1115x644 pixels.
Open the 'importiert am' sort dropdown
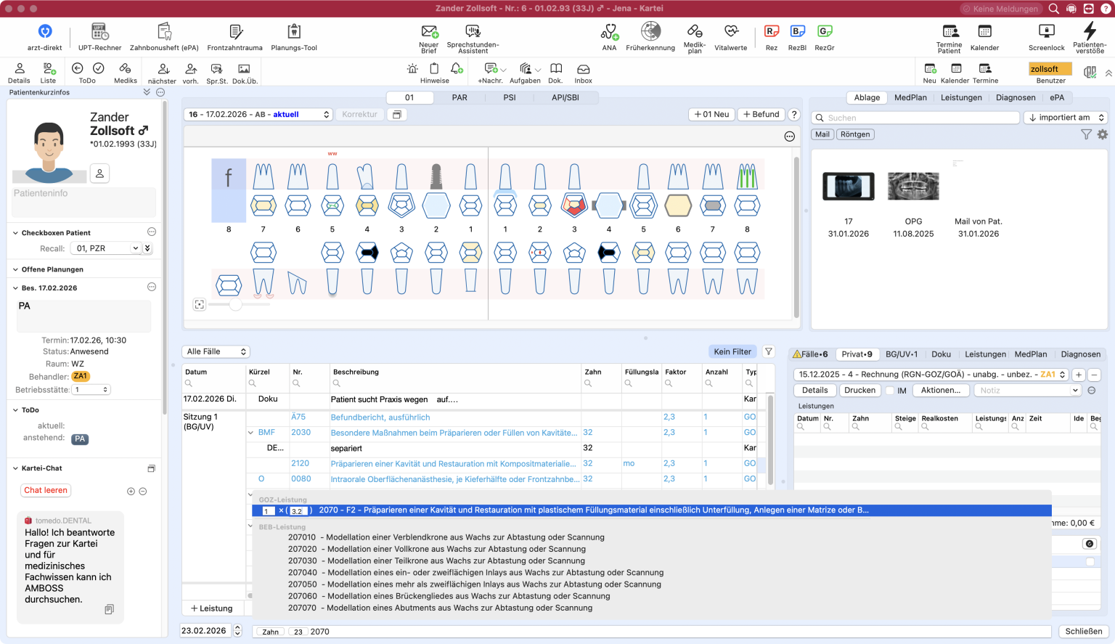1064,118
